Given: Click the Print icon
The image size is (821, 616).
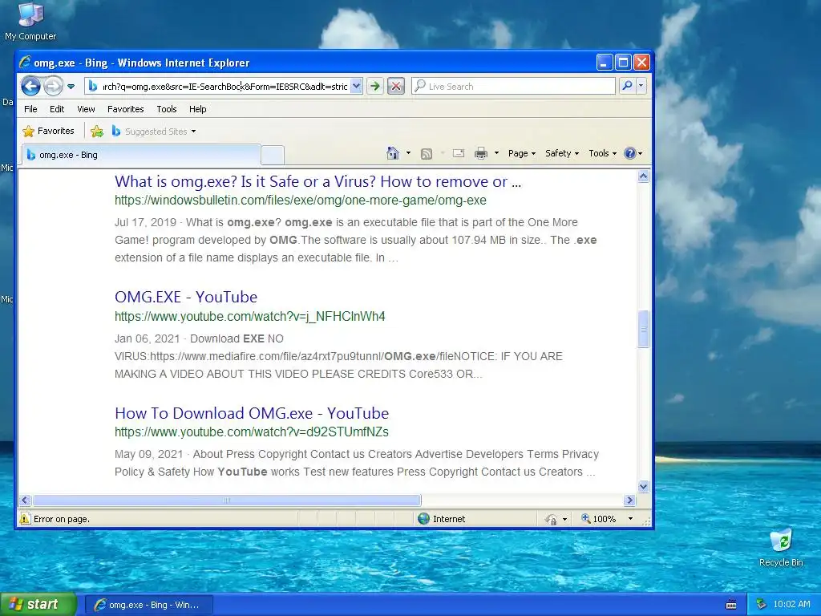Looking at the screenshot, I should [x=481, y=153].
